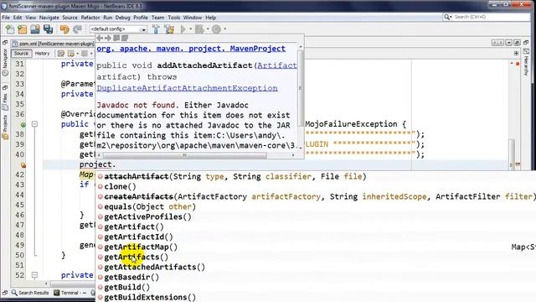This screenshot has height=302, width=536.
Task: Click the red error stripe indicator
Action: pos(518,64)
